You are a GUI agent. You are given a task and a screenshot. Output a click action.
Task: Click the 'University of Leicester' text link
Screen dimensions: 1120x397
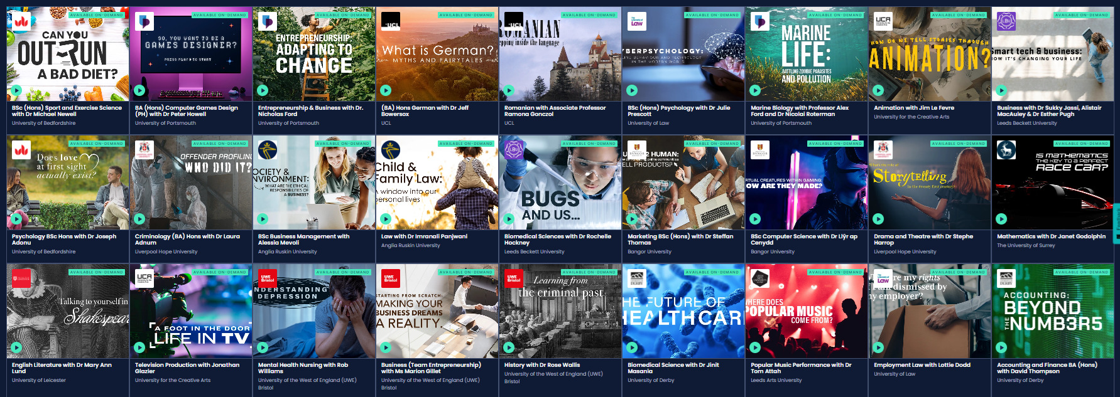39,380
